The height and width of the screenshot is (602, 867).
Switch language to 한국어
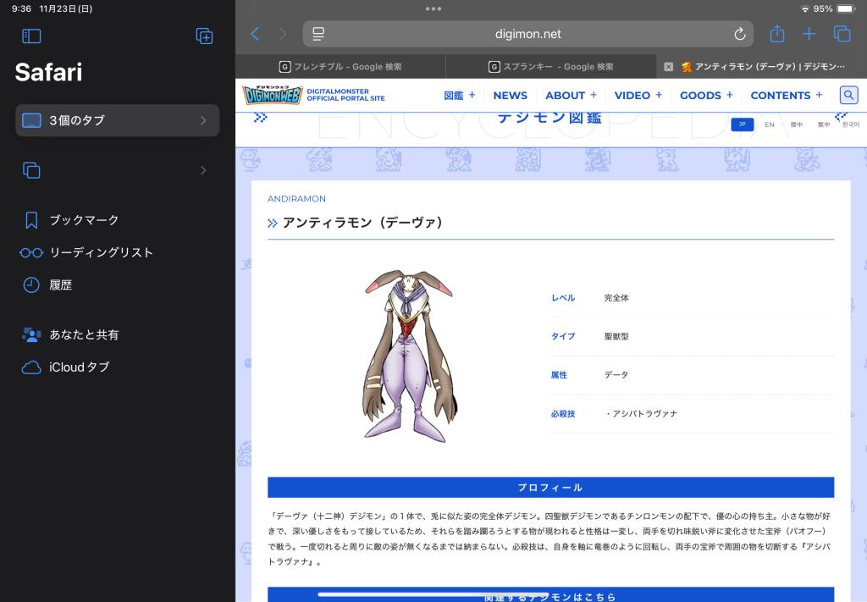pos(850,124)
